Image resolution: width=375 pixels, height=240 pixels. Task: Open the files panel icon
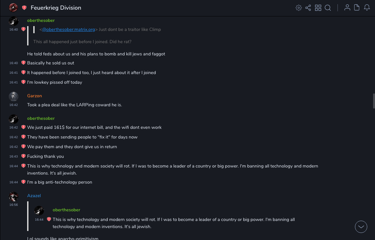pyautogui.click(x=357, y=8)
